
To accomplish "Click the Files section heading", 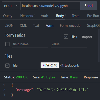I will point(8,56).
